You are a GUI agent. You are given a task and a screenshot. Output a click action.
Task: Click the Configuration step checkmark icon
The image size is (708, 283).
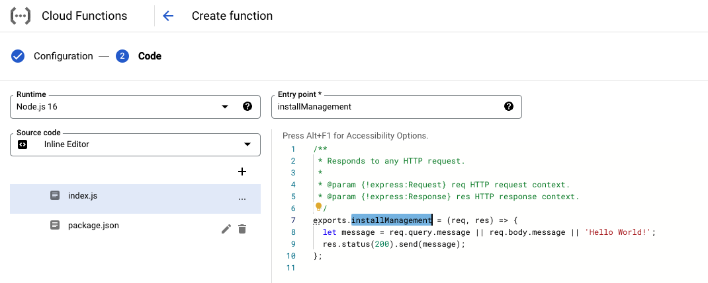point(18,56)
